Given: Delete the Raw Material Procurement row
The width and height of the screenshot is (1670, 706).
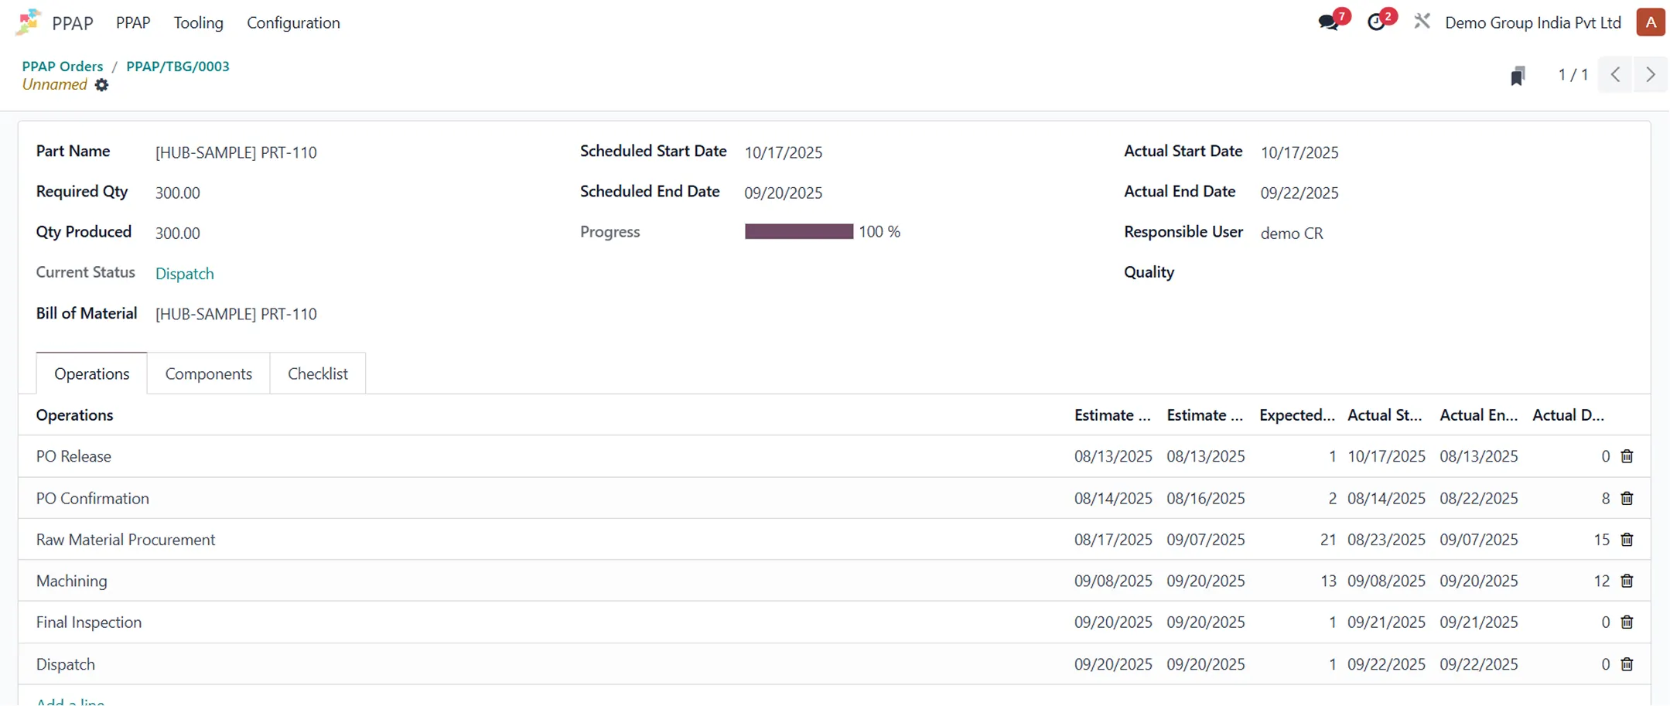Looking at the screenshot, I should pos(1627,540).
